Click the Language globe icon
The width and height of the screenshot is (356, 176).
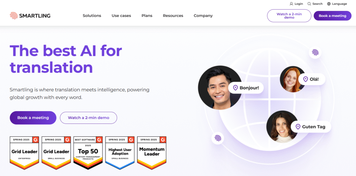pos(329,4)
